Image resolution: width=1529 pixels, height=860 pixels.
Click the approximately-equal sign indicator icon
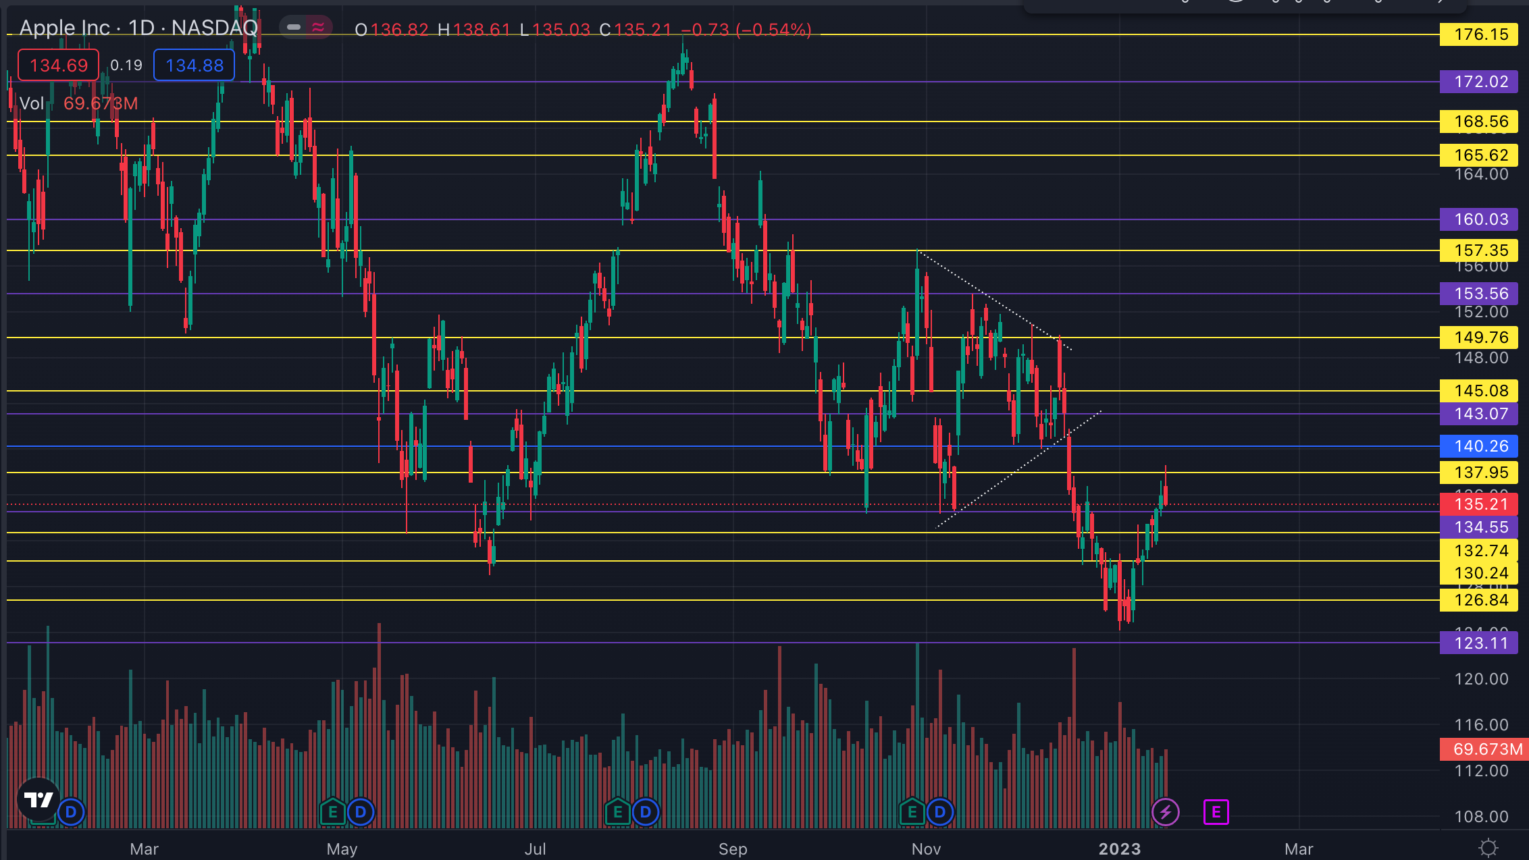(x=318, y=27)
